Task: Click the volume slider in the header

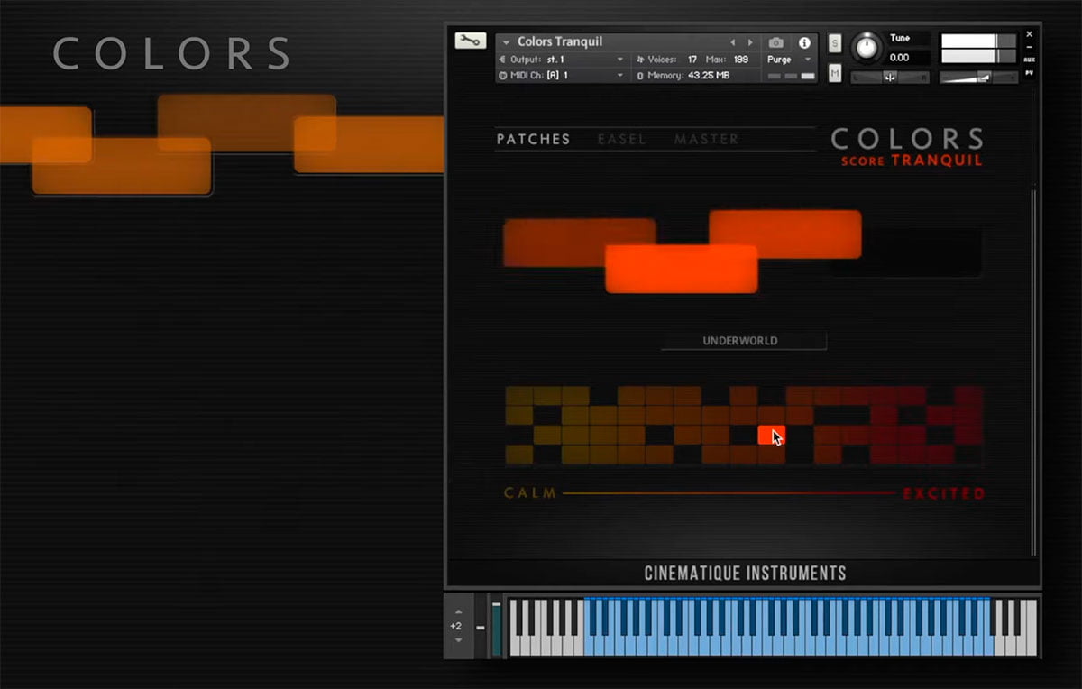Action: click(x=979, y=78)
